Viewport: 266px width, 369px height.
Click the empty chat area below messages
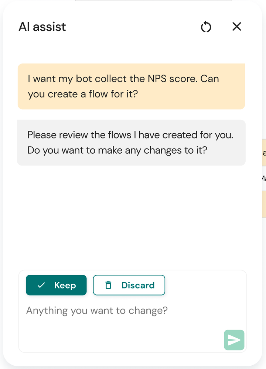[132, 216]
